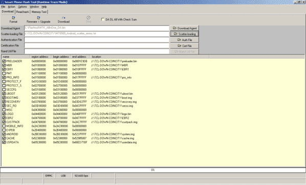The image size is (306, 185).
Task: Click the USB status bar entry
Action: 63,176
